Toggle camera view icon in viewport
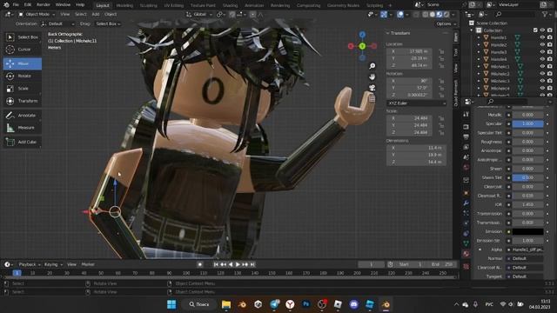Image resolution: width=557 pixels, height=313 pixels. click(372, 88)
